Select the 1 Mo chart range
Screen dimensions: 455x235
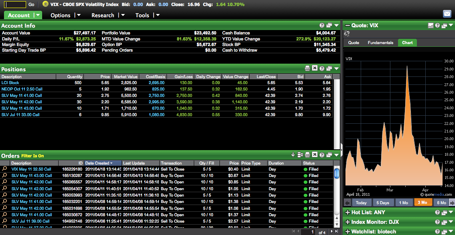click(x=403, y=203)
